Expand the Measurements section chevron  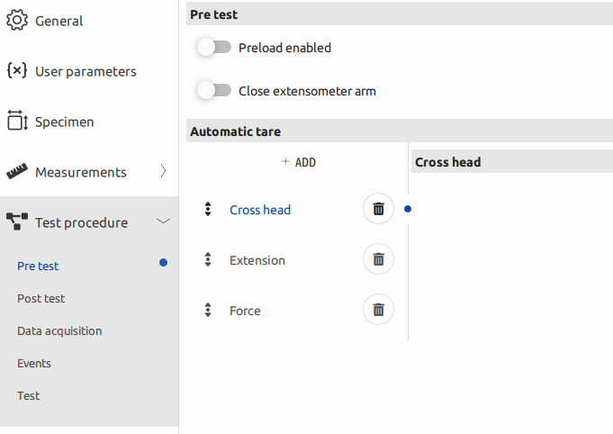[x=163, y=171]
